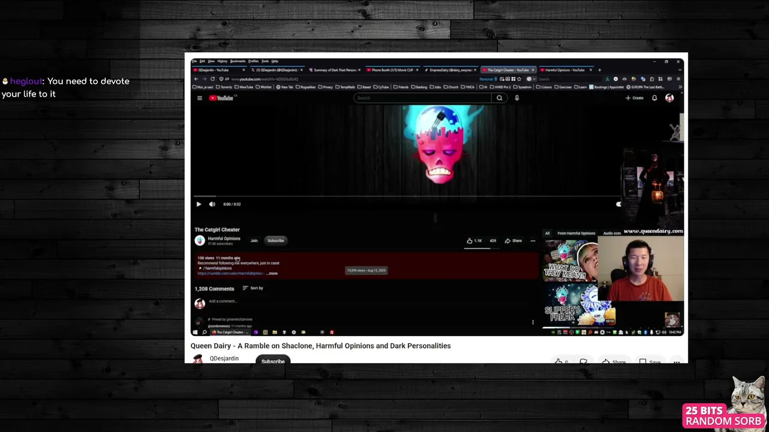The width and height of the screenshot is (769, 432).
Task: Seek using the video progress bar
Action: point(406,196)
